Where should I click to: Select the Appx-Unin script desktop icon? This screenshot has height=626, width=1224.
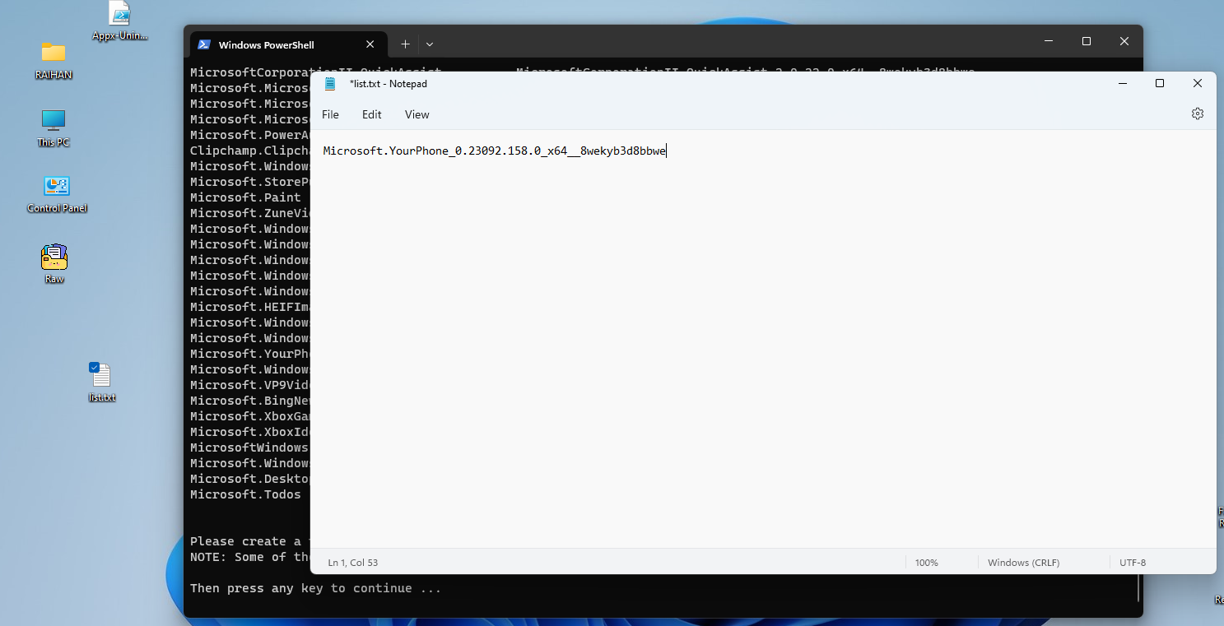coord(120,21)
